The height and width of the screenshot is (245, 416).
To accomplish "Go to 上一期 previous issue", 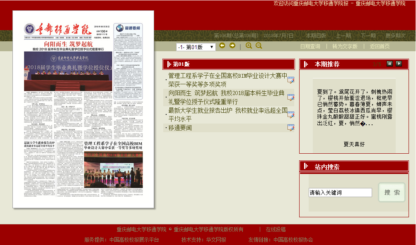I will pyautogui.click(x=343, y=36).
